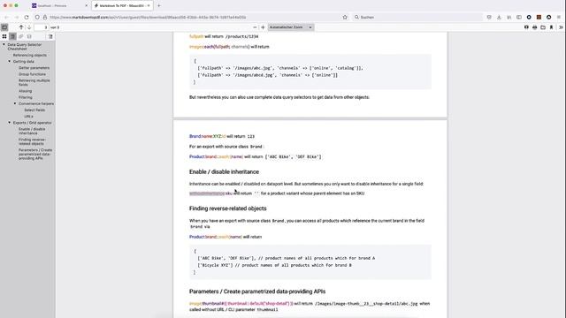The image size is (566, 318).
Task: Zoom out with the minus button
Action: point(255,27)
